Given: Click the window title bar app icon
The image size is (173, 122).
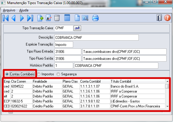Looking at the screenshot, I should (3, 3).
